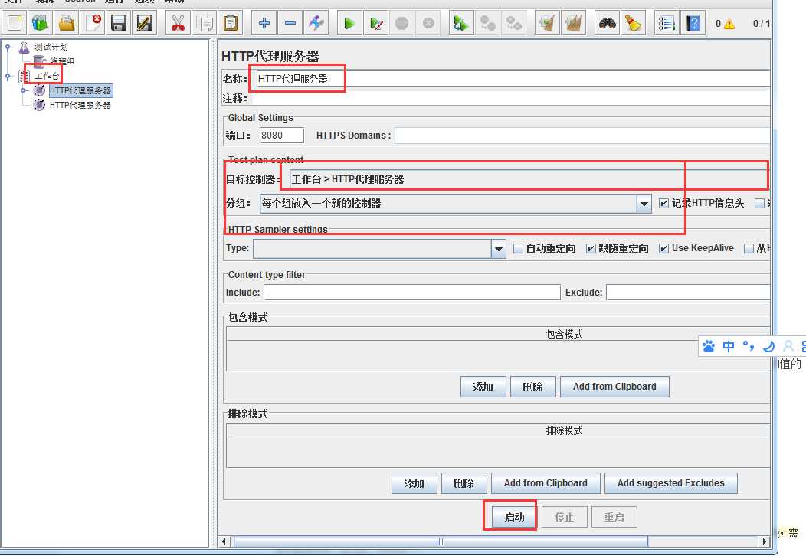Click the Copy toolbar icon
Viewport: 806px width, 556px height.
pos(204,23)
